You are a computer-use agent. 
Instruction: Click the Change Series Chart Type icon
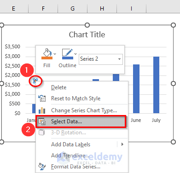click(42, 110)
